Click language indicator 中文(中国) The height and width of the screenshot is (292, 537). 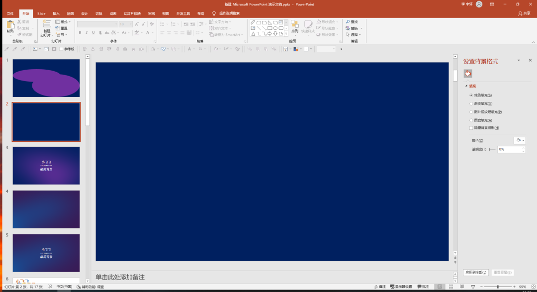point(64,287)
